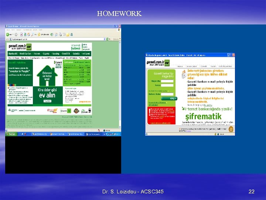266x200 pixels.
Task: Click the Messenger icon at toolbar end
Action: [x=71, y=34]
